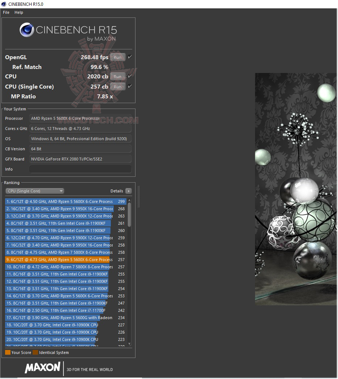The image size is (338, 379).
Task: Toggle the checkmark beside the OpenGL Run button
Action: click(x=129, y=57)
